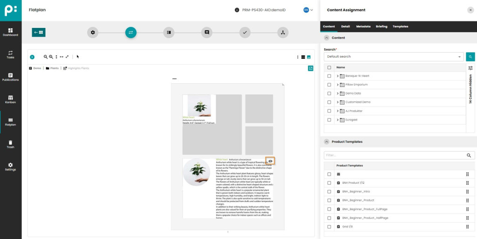477x239 pixels.
Task: Check the box for Pillow Emporium
Action: [329, 85]
